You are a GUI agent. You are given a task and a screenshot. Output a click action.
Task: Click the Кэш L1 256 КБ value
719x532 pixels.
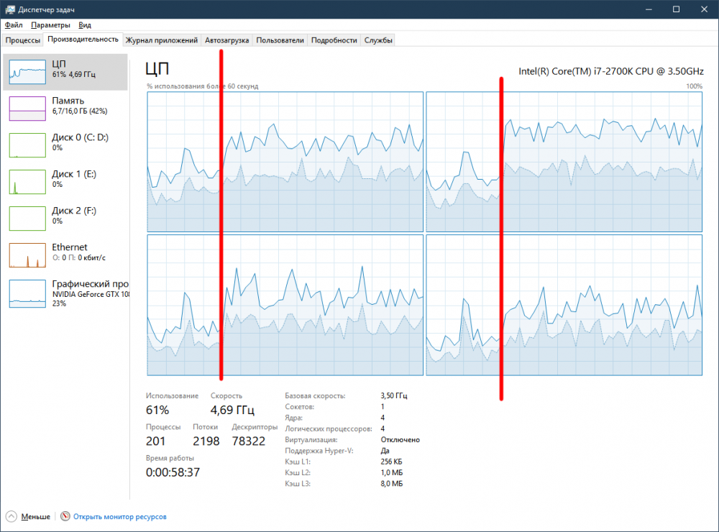[x=391, y=462]
